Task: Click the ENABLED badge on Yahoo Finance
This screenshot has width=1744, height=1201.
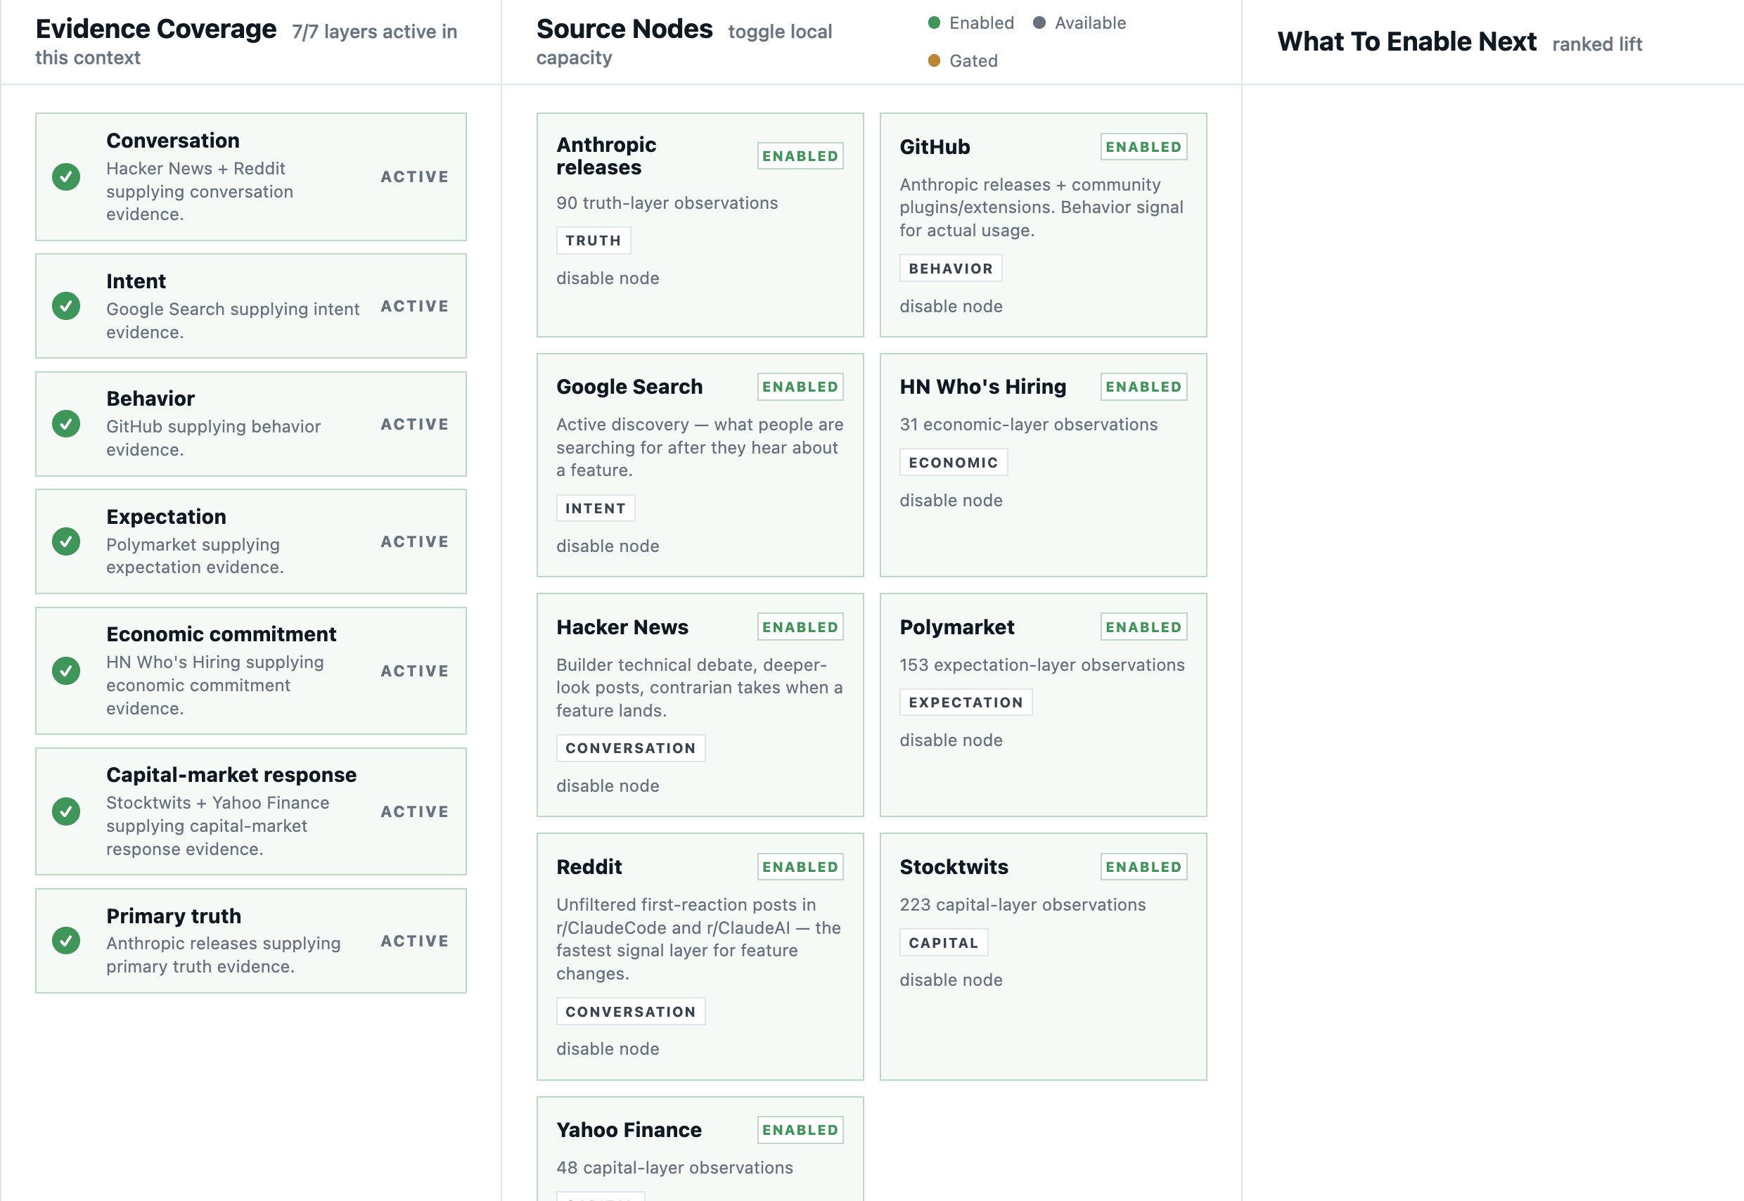Action: [800, 1129]
